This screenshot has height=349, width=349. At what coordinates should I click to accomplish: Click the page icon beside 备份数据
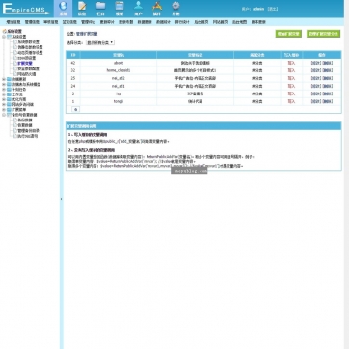[x=14, y=121]
